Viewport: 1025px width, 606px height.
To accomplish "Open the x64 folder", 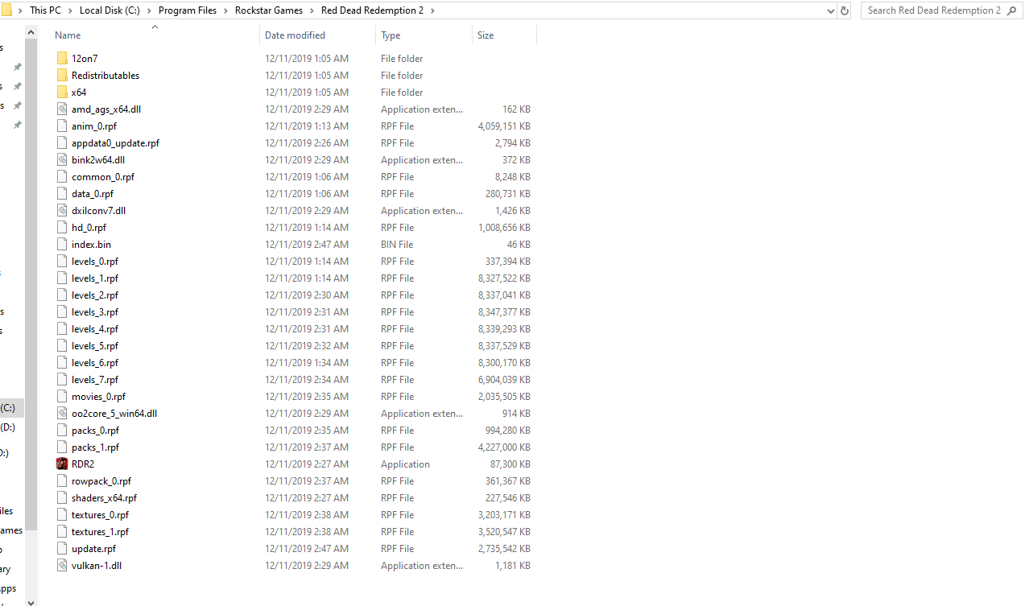I will (78, 92).
